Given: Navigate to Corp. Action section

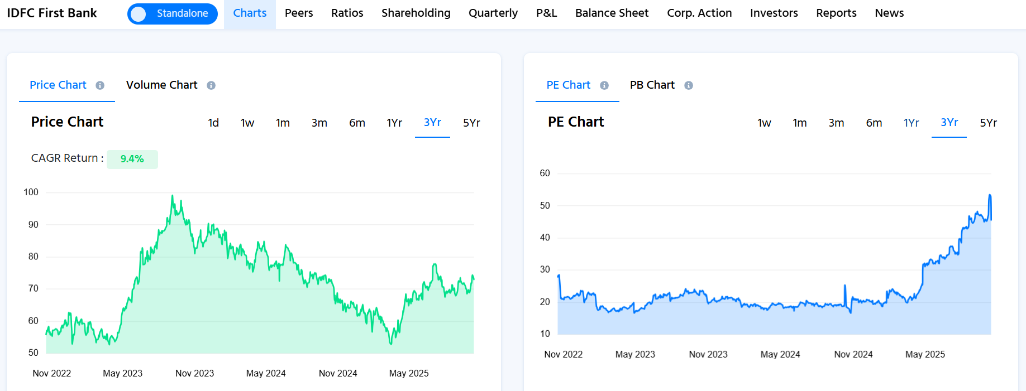Looking at the screenshot, I should (x=699, y=13).
